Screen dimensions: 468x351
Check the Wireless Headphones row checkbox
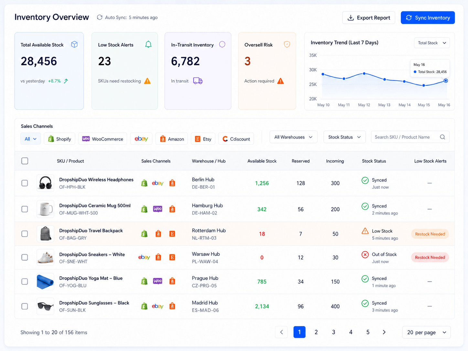pyautogui.click(x=25, y=183)
